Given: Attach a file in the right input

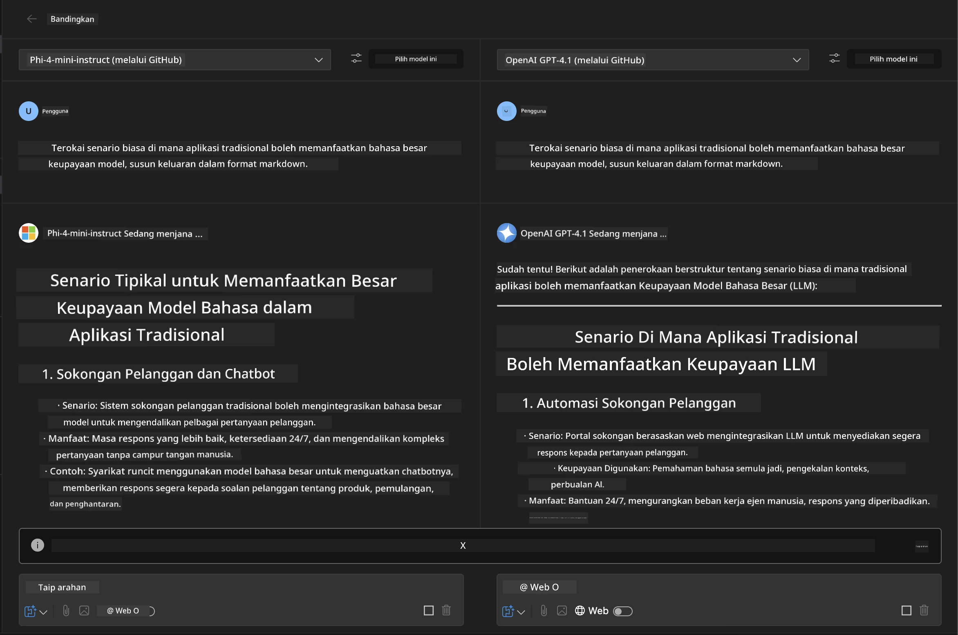Looking at the screenshot, I should (x=544, y=610).
